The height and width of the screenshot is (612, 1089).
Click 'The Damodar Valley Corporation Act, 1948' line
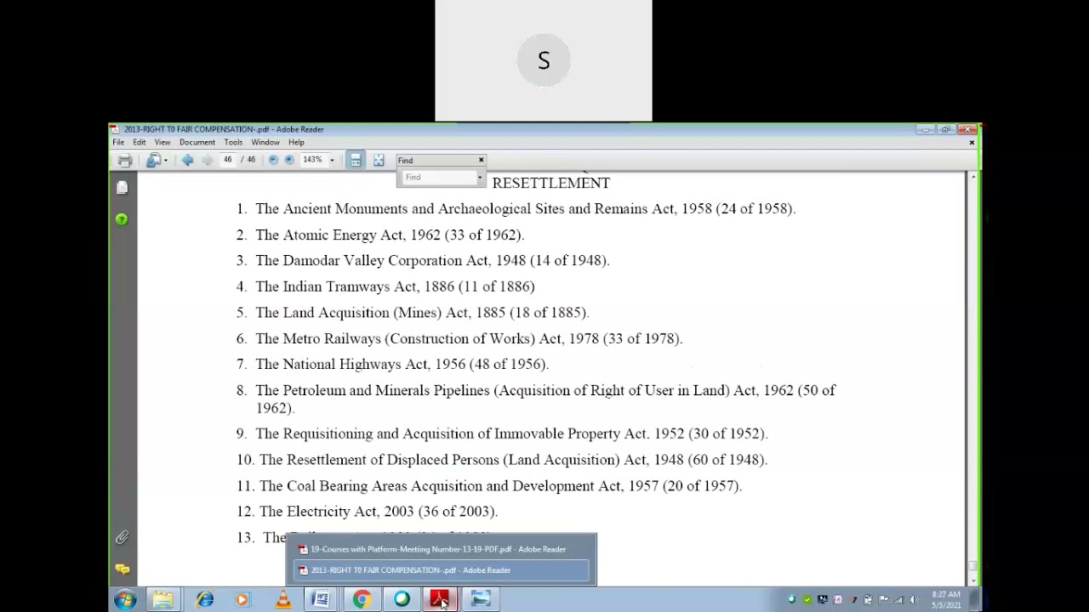click(432, 261)
